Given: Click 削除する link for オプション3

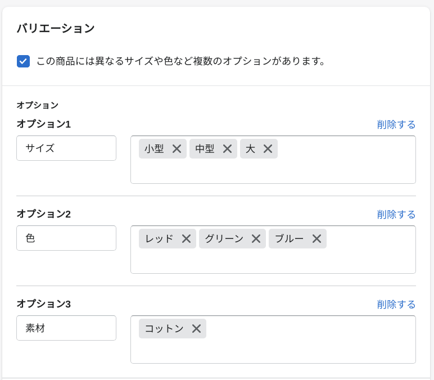Looking at the screenshot, I should click(396, 305).
